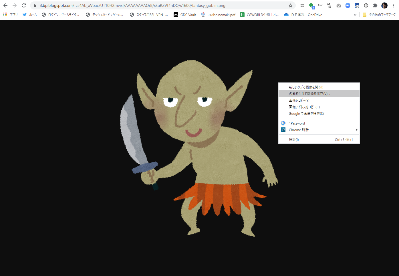The image size is (399, 276).
Task: Choose 名前を付けて画像を保存 menu entry
Action: (319, 94)
